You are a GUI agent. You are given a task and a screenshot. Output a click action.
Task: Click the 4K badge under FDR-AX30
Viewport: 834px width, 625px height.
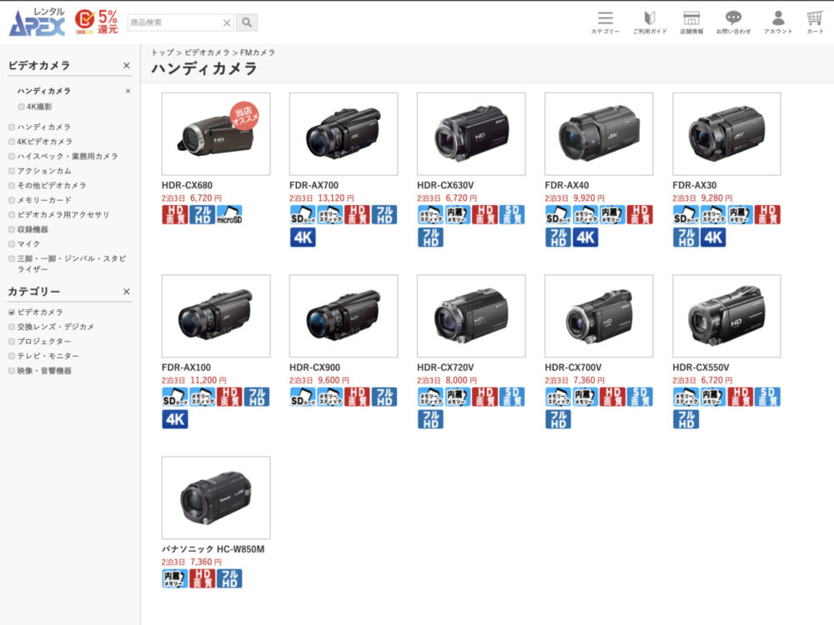click(x=713, y=237)
